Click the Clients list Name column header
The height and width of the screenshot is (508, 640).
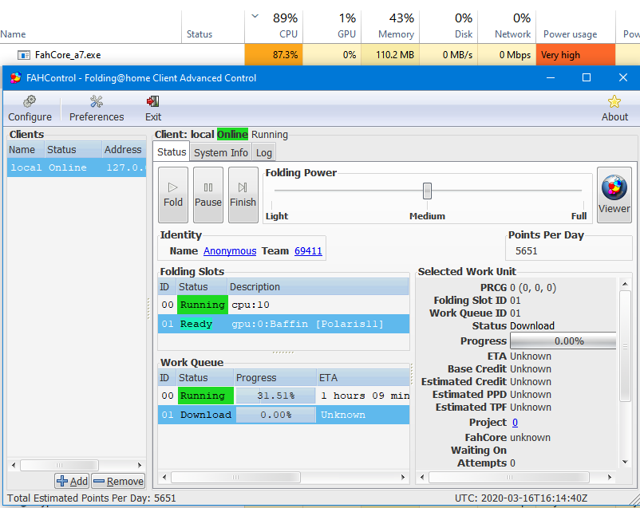click(x=26, y=150)
